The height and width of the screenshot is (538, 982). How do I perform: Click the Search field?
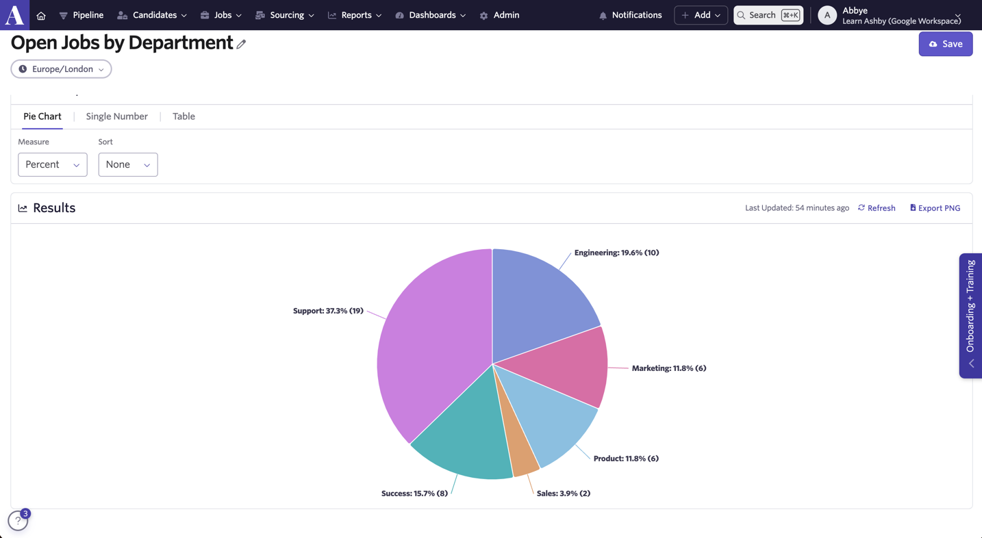pos(768,15)
